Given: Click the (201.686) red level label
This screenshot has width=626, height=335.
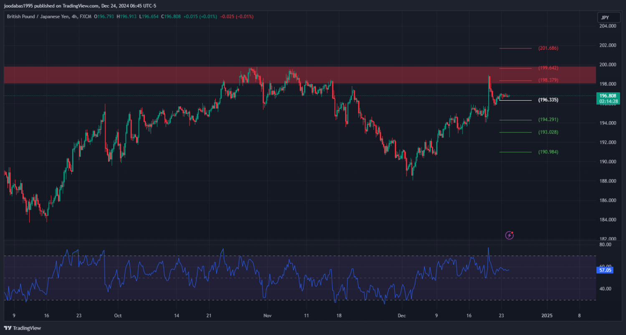Looking at the screenshot, I should point(548,48).
